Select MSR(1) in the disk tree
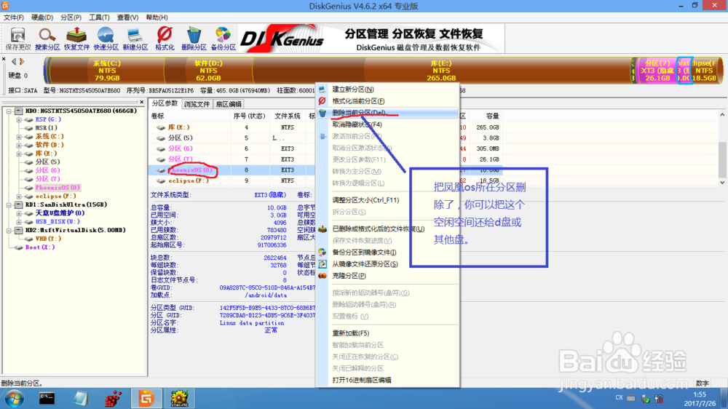Viewport: 728px width, 409px height. [x=47, y=127]
